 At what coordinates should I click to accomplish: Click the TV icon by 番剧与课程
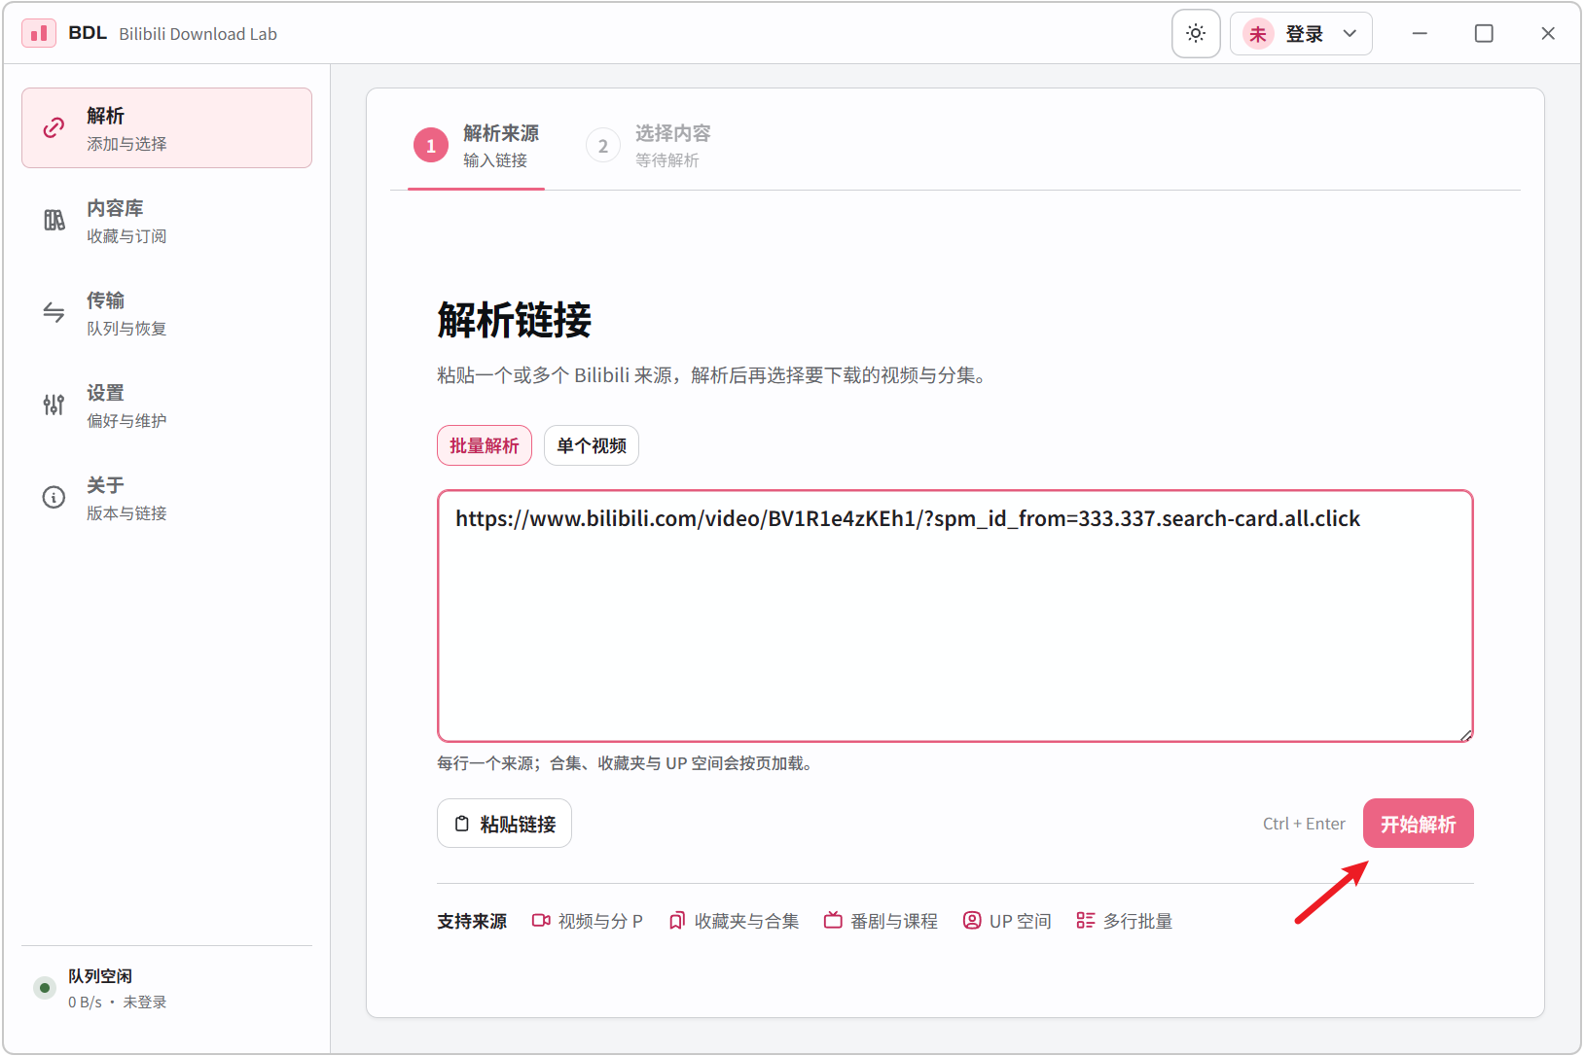click(x=833, y=920)
